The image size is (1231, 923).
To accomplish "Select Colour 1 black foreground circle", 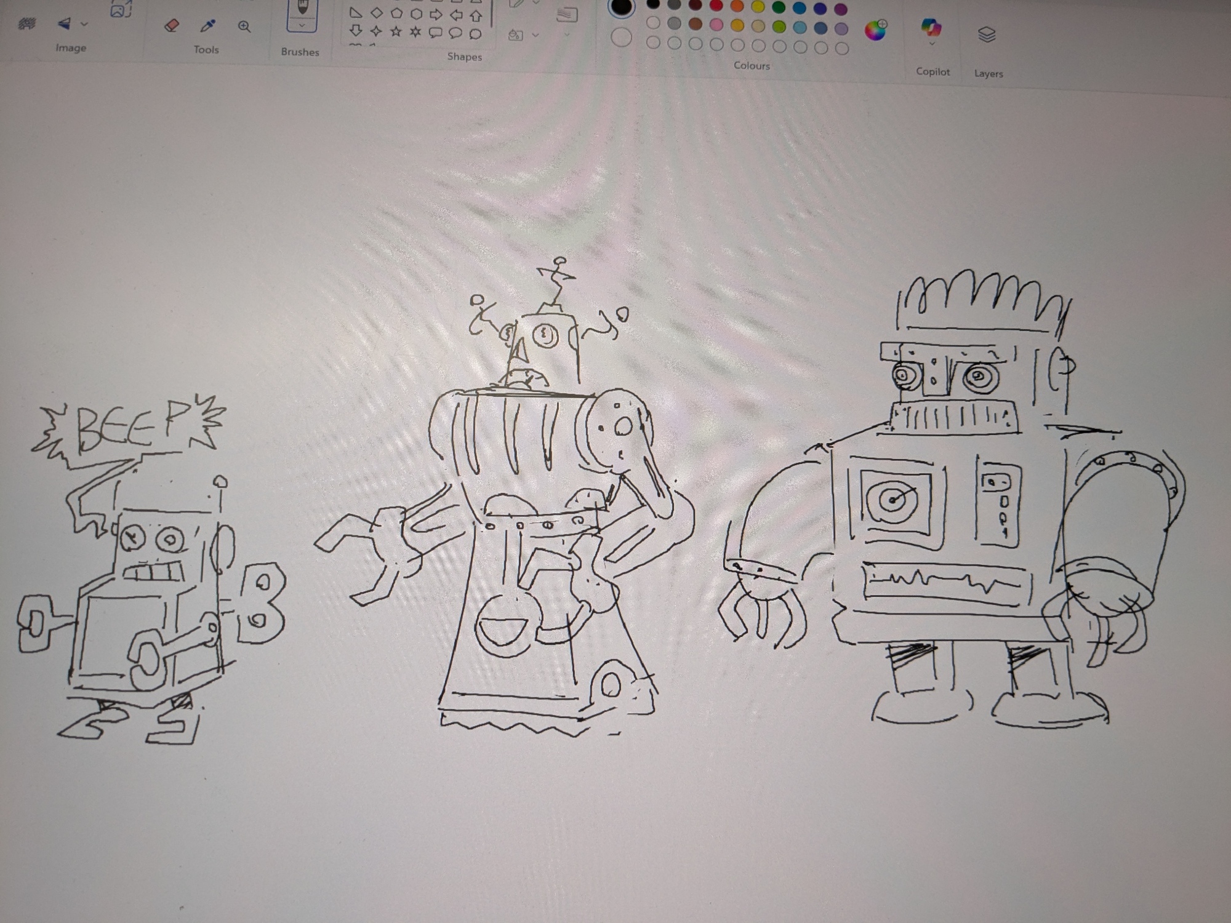I will pos(622,7).
